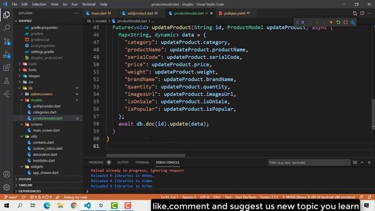Open app_drawer.dart in explorer

46,173
